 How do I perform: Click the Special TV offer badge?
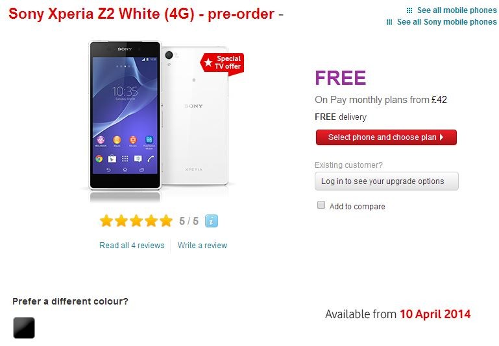tap(222, 63)
